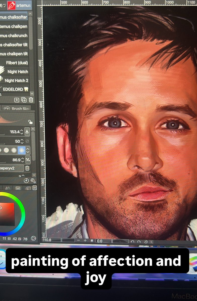The image size is (197, 301).
Task: Click the small square icon beside the plus
Action: tap(92, 241)
